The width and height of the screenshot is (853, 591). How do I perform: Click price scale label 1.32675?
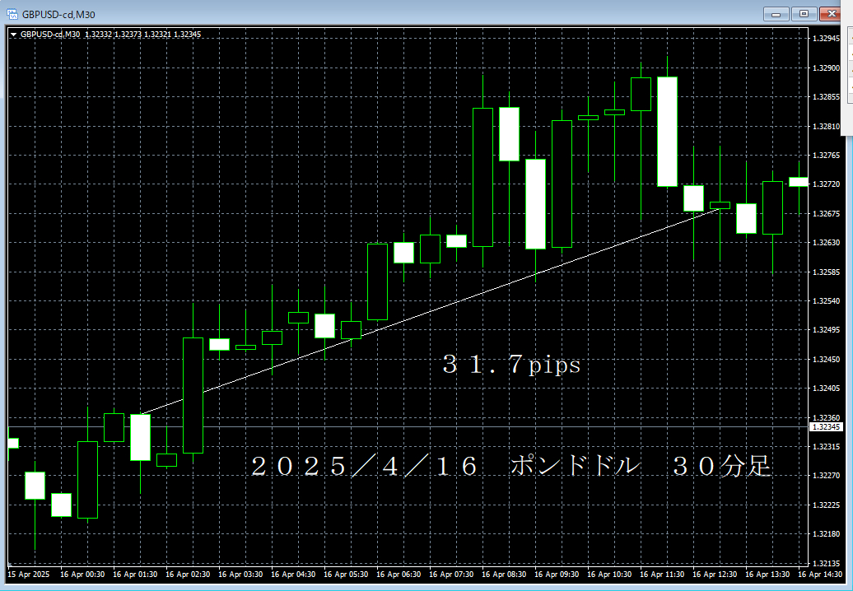826,214
